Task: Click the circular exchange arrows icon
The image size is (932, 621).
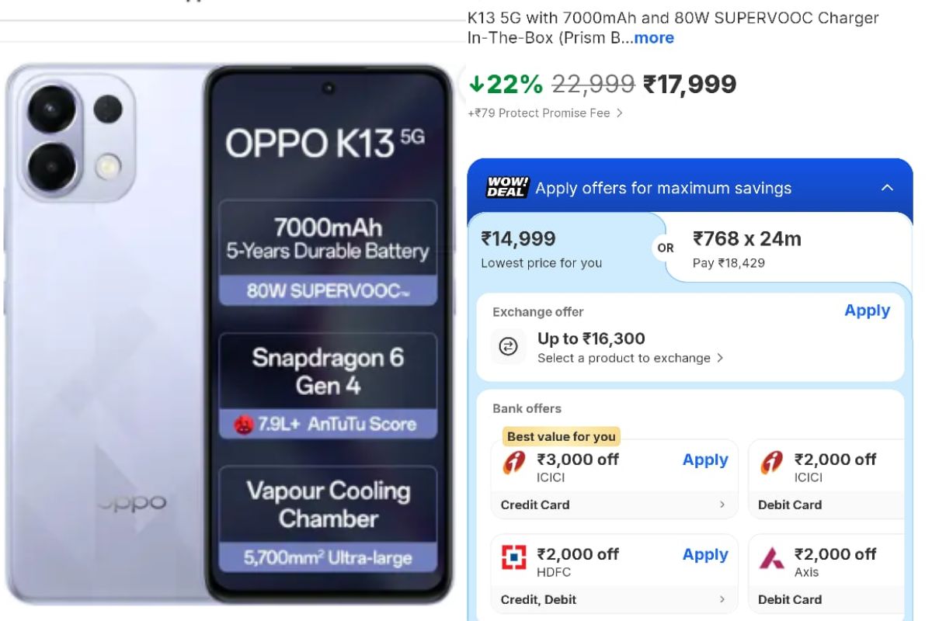Action: point(508,347)
